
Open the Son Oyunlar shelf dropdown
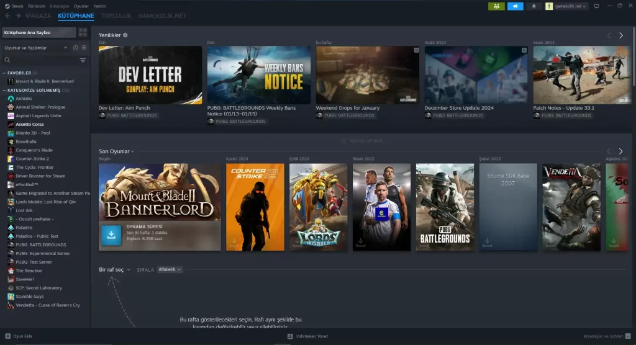coord(116,151)
